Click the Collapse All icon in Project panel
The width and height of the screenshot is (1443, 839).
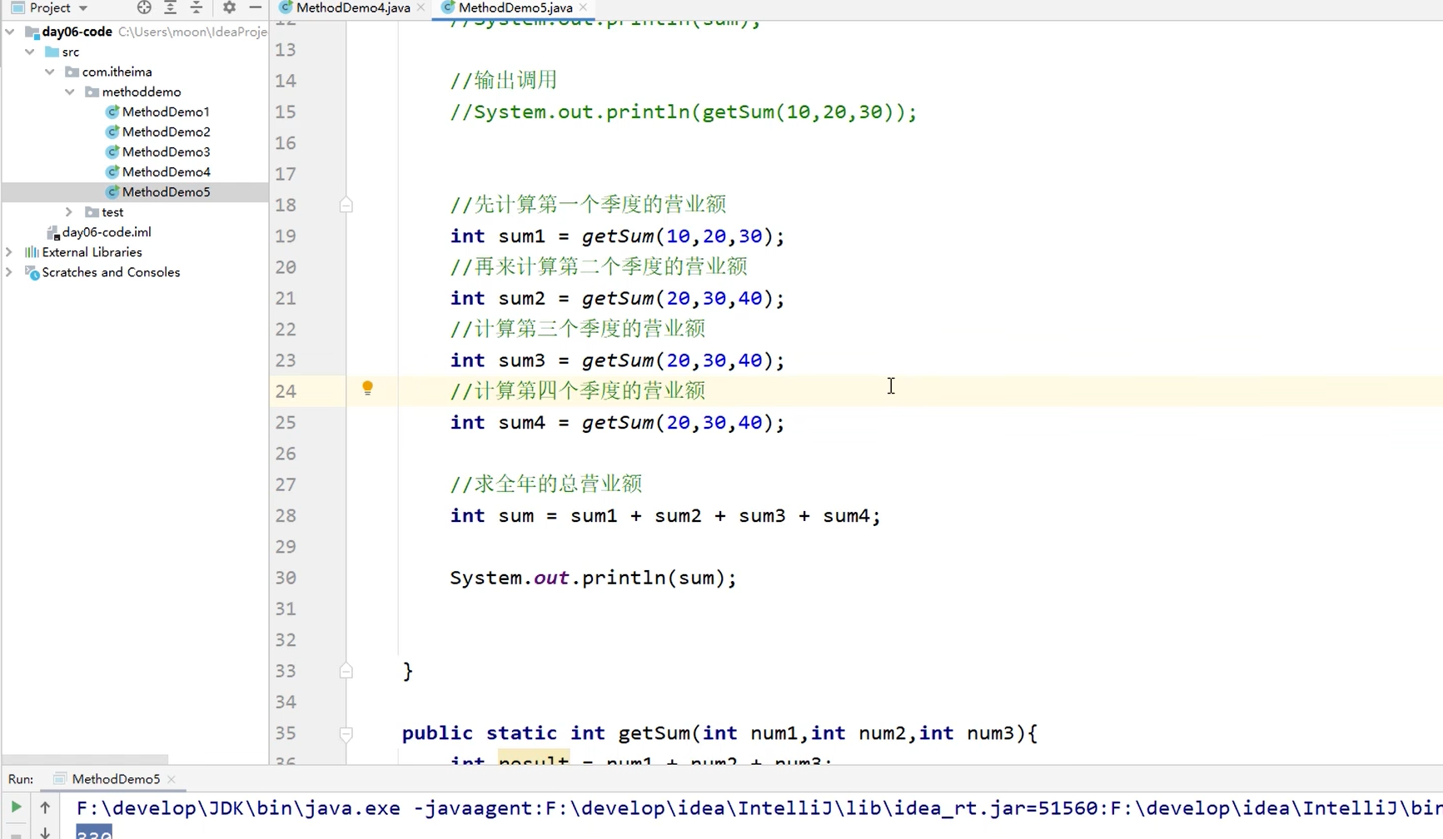point(197,8)
